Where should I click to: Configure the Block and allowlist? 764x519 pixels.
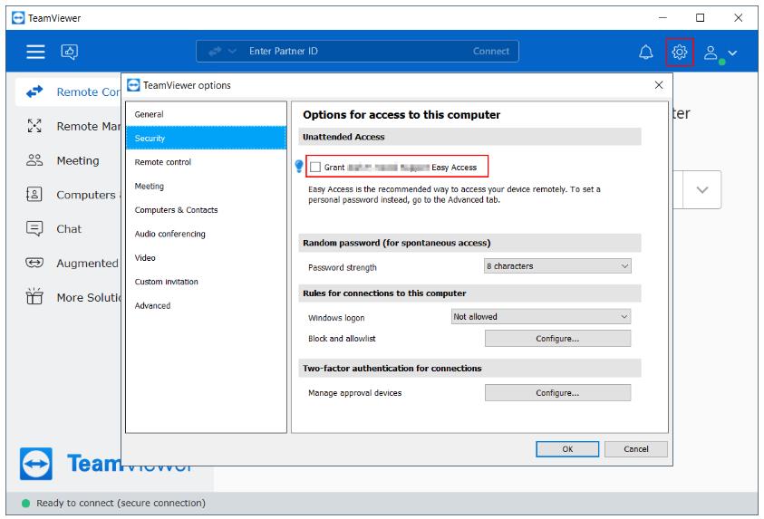[557, 339]
